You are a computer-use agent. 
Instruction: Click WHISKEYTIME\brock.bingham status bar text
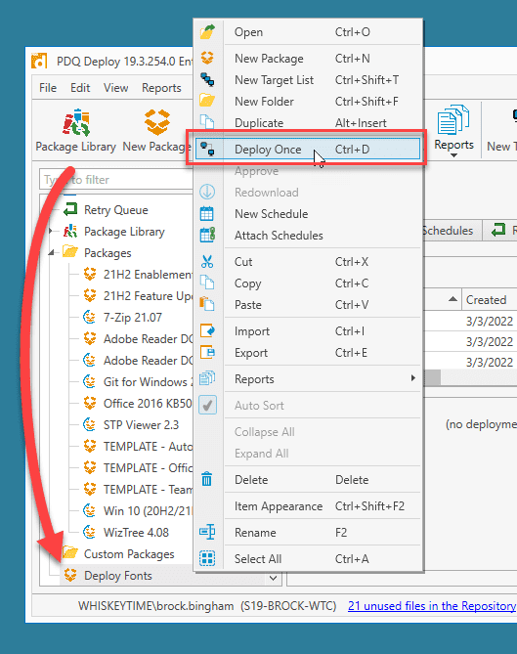click(156, 606)
